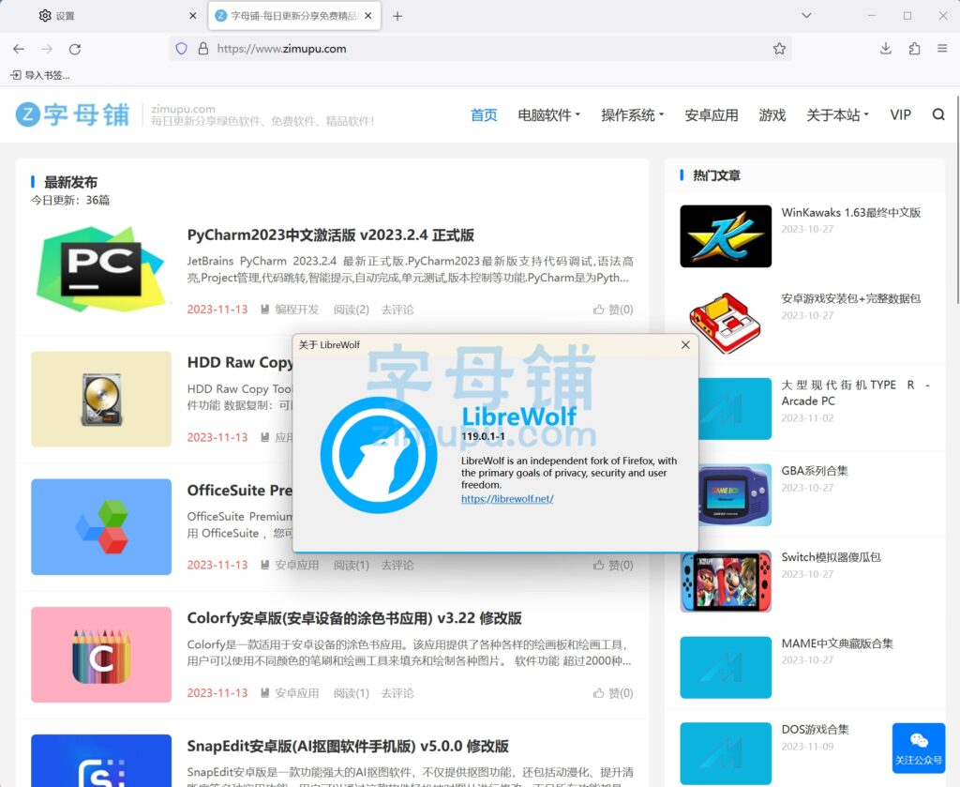Bookmark this page with the star

[x=779, y=49]
